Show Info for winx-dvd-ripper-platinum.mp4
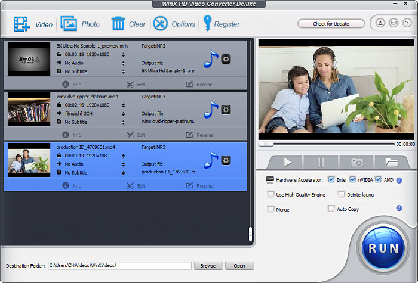Image resolution: width=418 pixels, height=283 pixels. tap(72, 135)
